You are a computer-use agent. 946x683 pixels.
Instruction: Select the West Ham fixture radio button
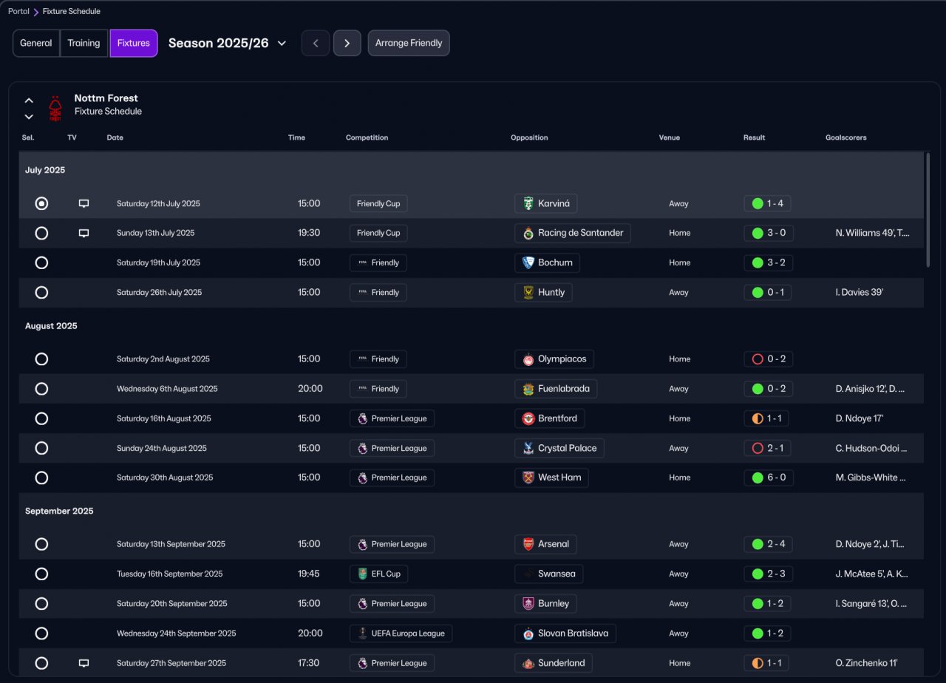pyautogui.click(x=41, y=478)
